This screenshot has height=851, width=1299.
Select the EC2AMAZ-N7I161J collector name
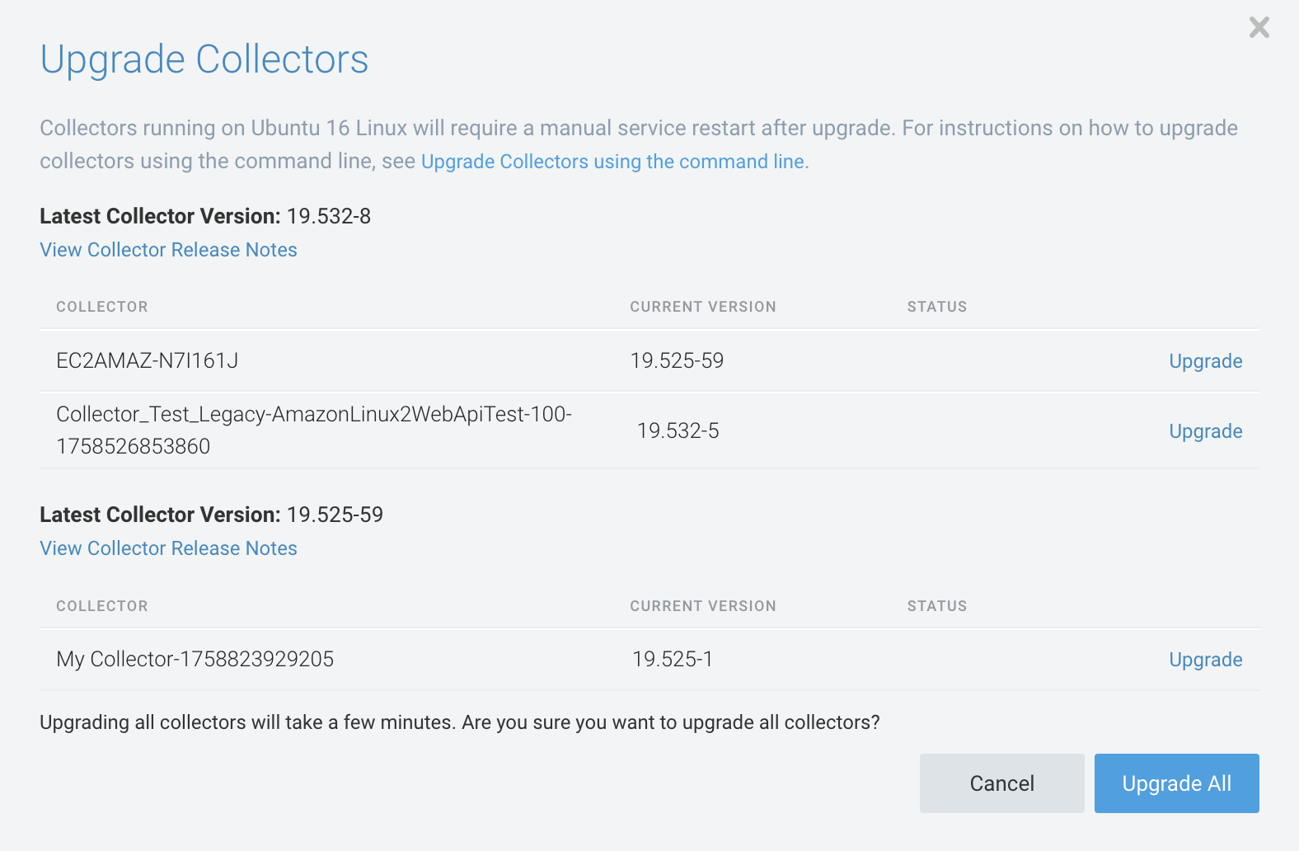click(148, 360)
